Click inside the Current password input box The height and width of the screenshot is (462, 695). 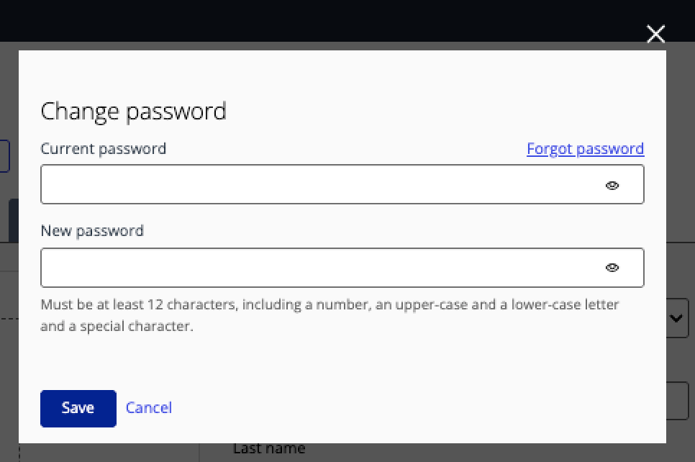click(x=288, y=184)
